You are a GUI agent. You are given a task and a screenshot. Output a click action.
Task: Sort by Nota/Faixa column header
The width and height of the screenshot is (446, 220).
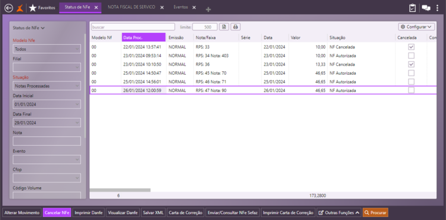click(x=216, y=38)
